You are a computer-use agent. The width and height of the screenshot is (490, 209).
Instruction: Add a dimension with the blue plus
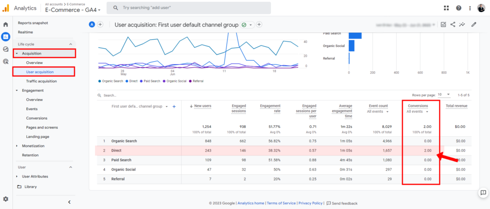174,107
